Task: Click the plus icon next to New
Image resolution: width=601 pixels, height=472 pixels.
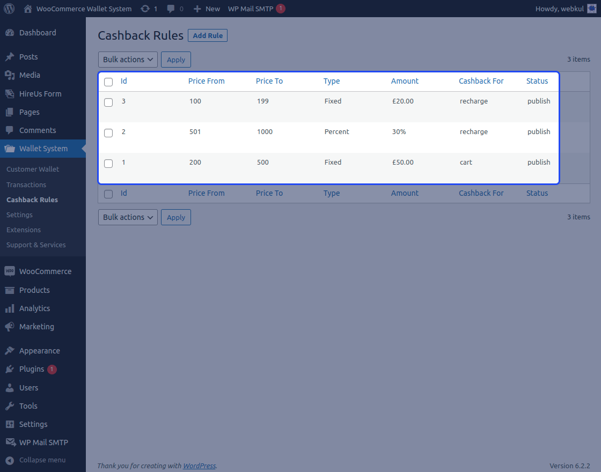Action: tap(197, 9)
